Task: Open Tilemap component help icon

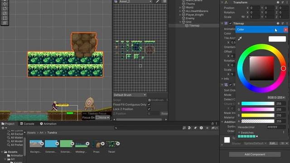Action: click(x=278, y=24)
